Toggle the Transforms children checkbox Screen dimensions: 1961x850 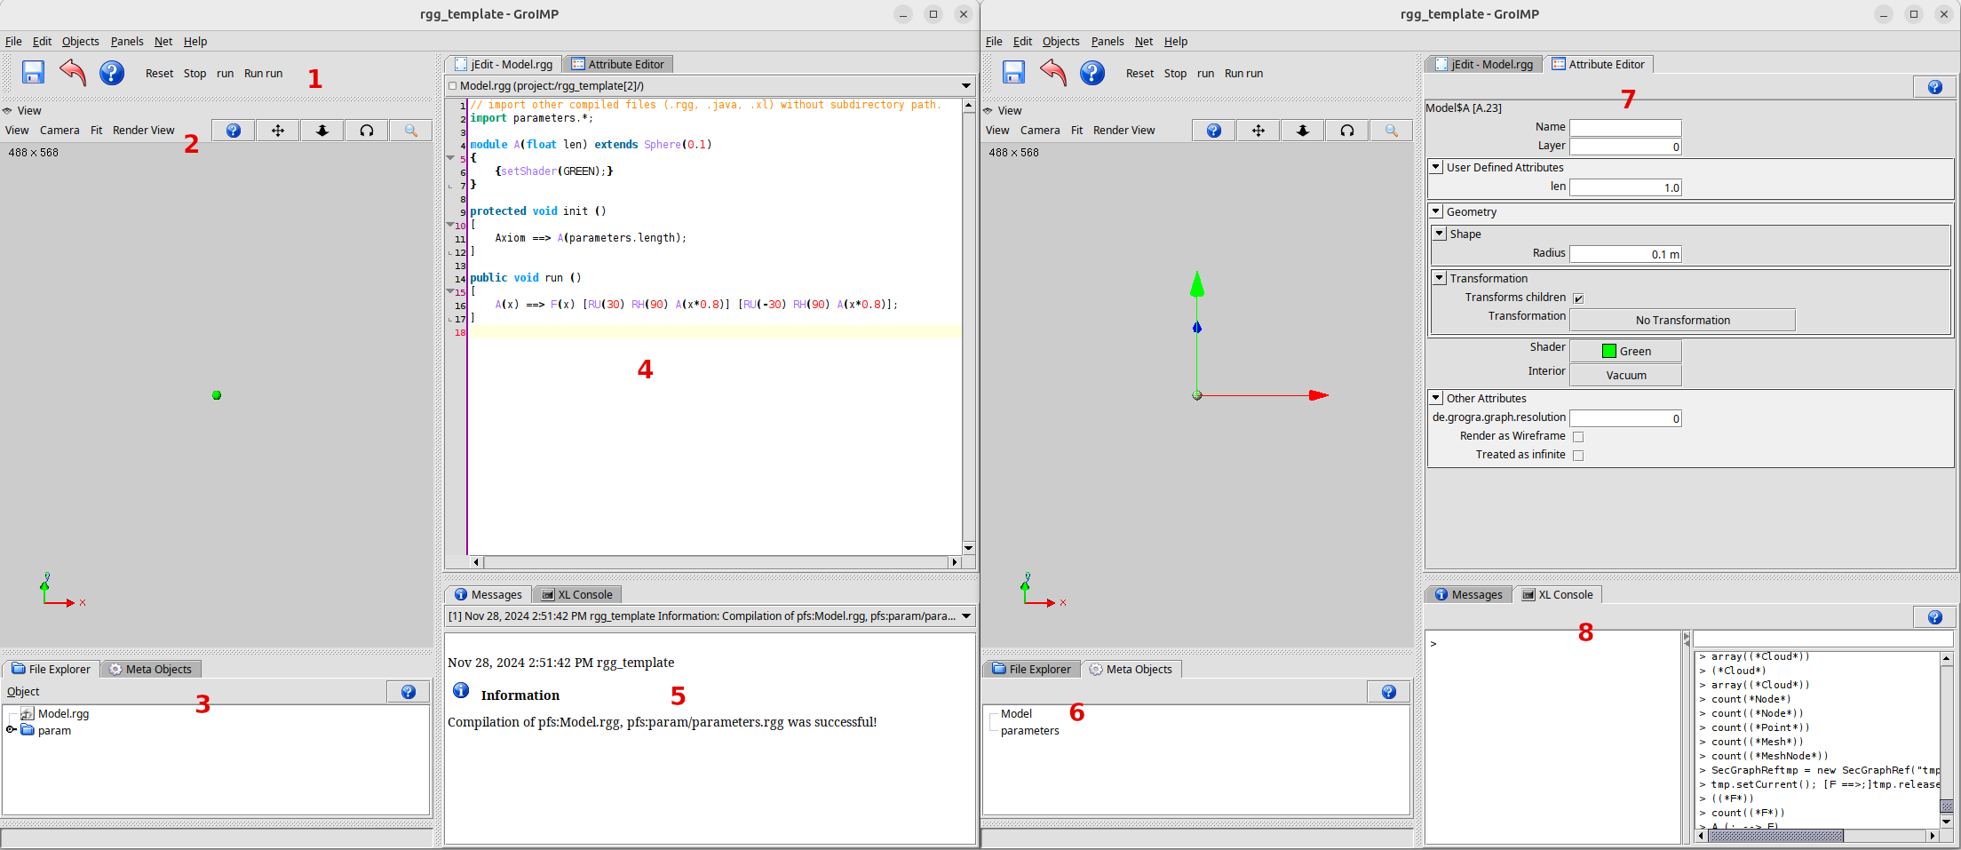point(1578,298)
